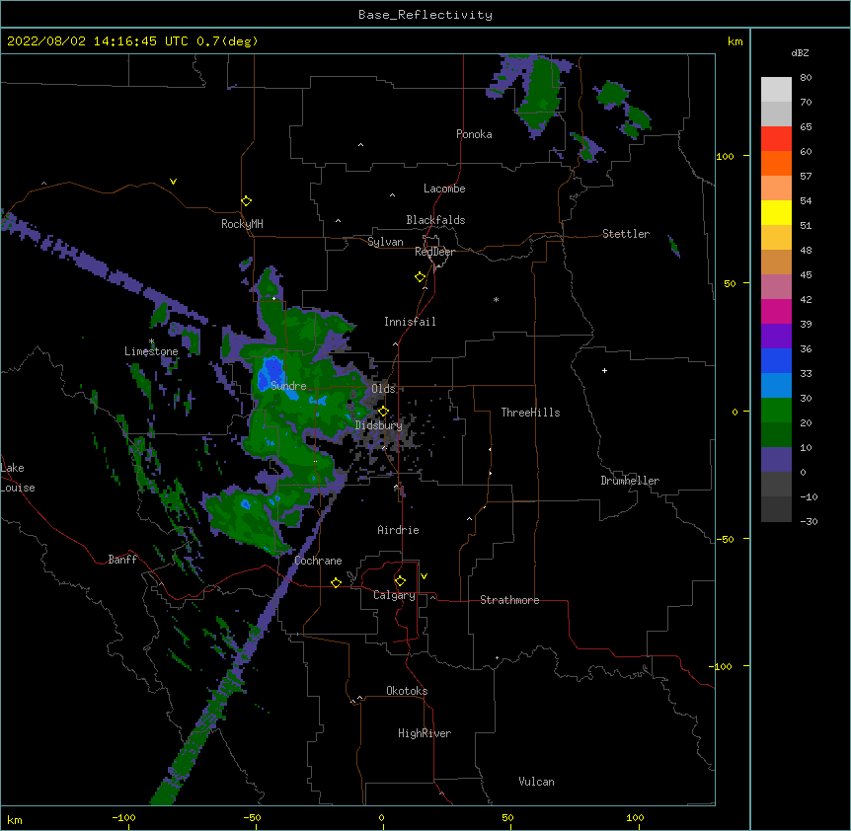Screen dimensions: 851x831
Task: Select the bright green 30 dBZ legend swatch
Action: (776, 411)
